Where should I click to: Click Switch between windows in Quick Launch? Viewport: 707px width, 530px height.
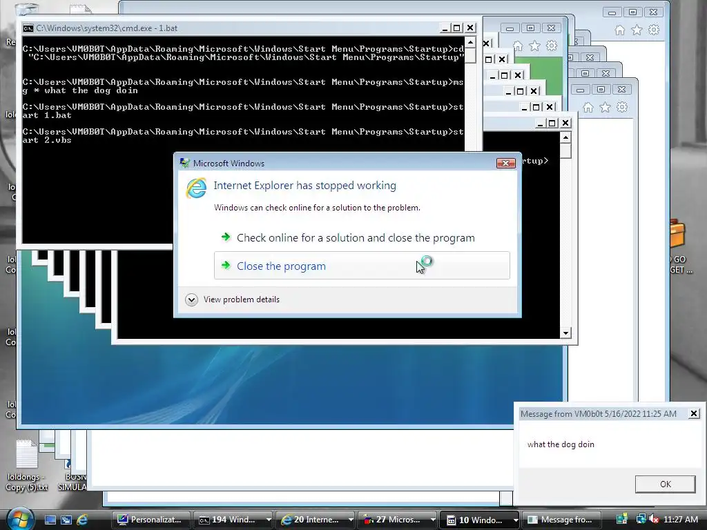(x=66, y=520)
